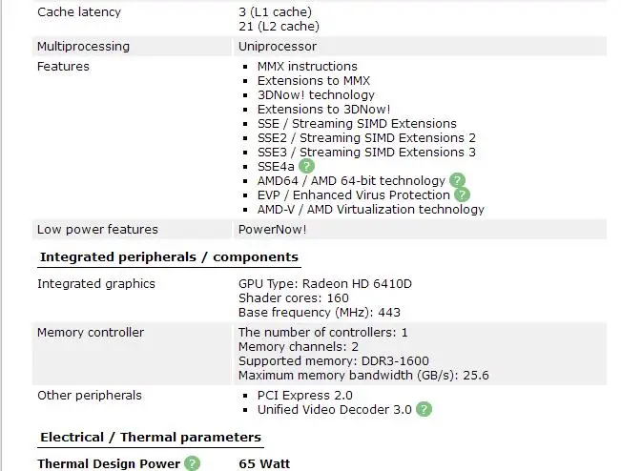This screenshot has height=471, width=621.
Task: Click the Thermal Design Power help icon
Action: tap(193, 463)
